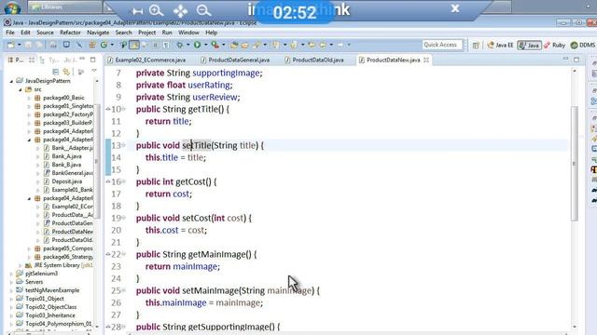Open the Source menu
Screen dimensions: 597x335
(45, 33)
